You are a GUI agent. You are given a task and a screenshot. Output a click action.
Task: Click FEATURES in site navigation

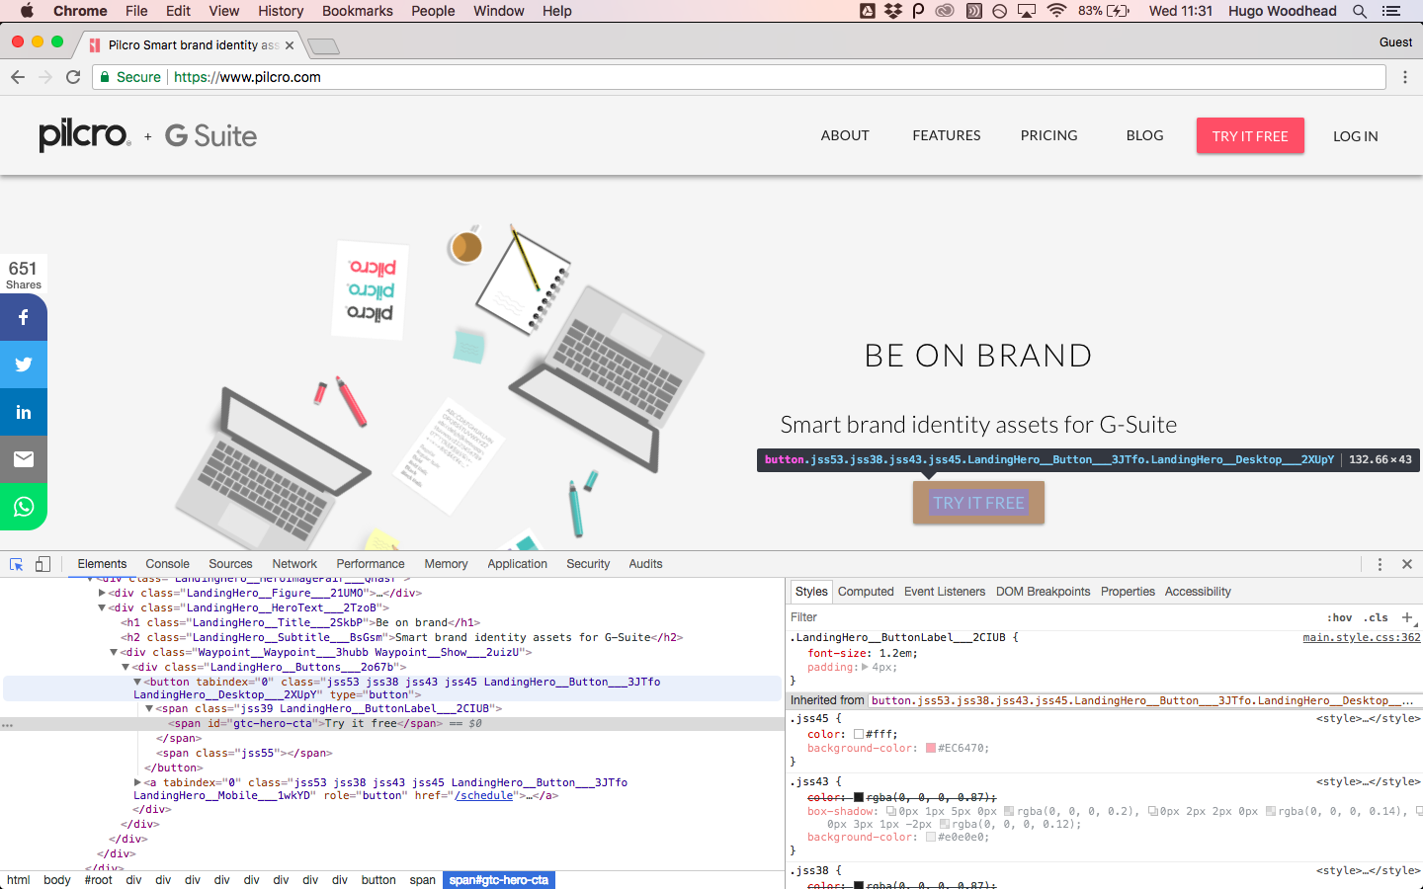947,135
